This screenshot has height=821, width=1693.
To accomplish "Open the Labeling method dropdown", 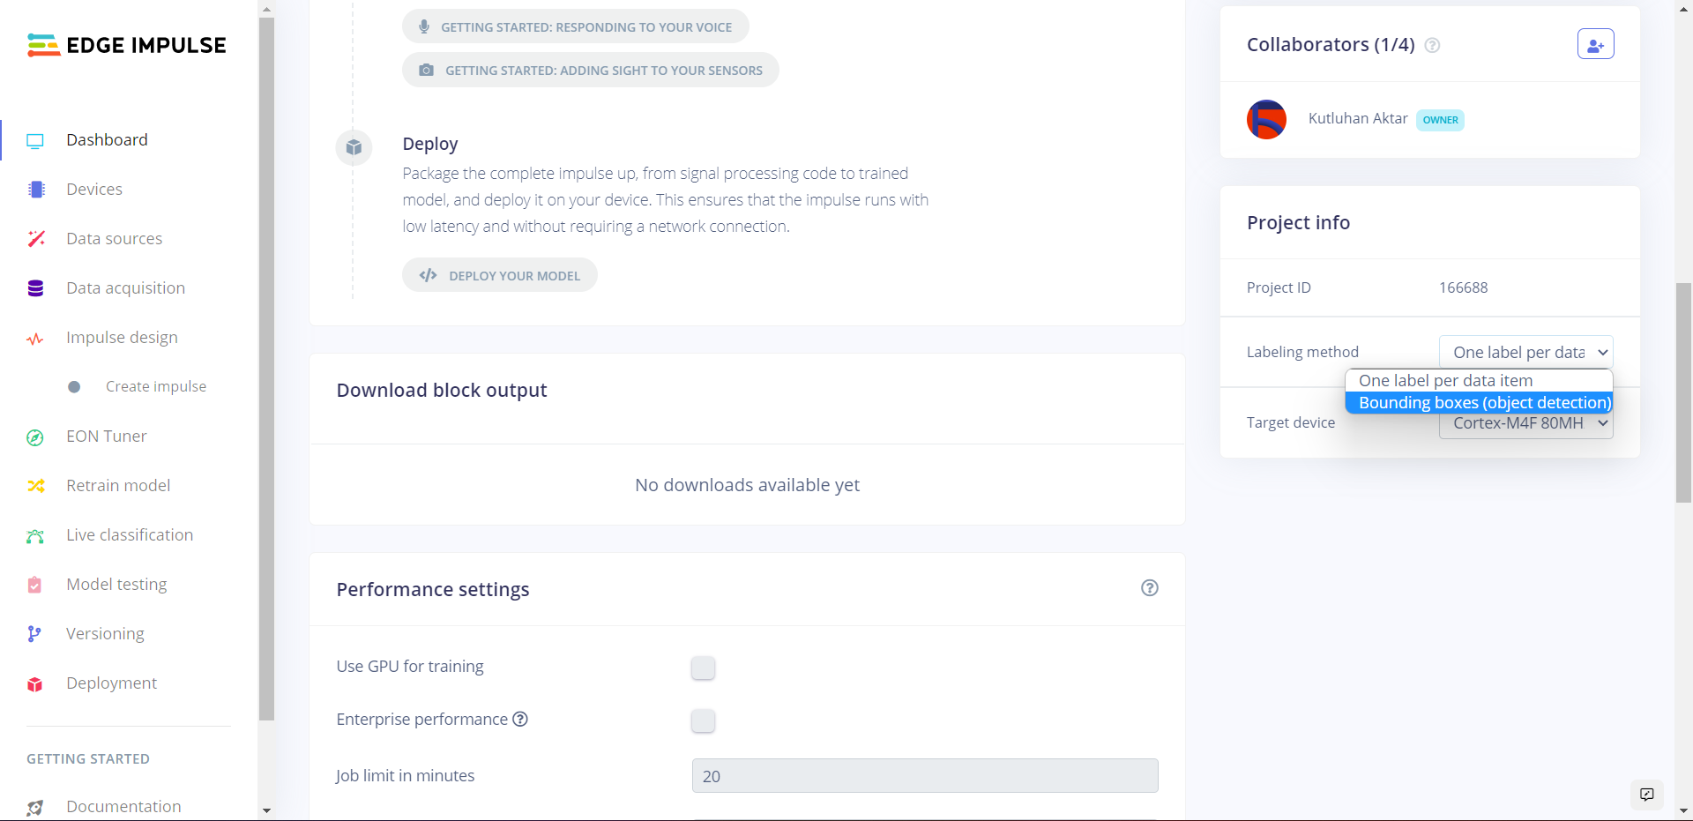I will pos(1525,352).
